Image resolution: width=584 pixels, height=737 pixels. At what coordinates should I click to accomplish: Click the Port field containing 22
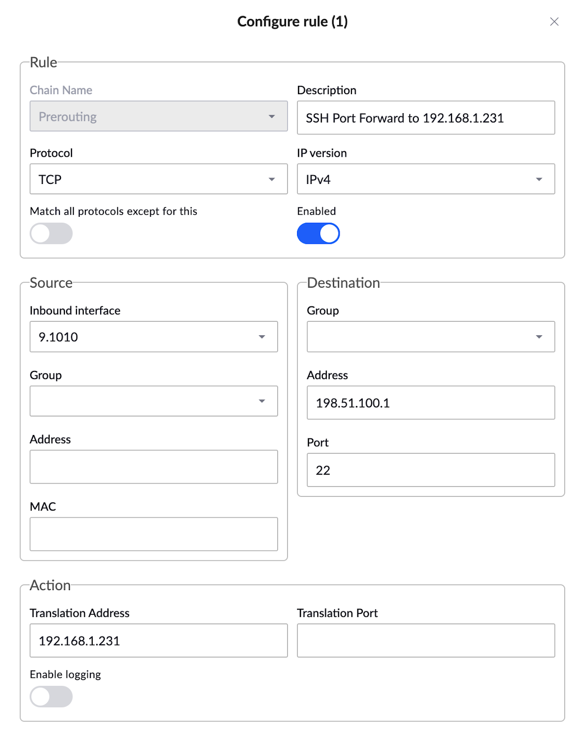pyautogui.click(x=430, y=470)
